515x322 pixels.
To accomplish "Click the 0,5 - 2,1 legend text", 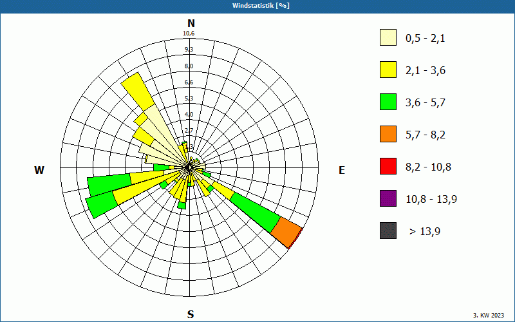I will point(426,39).
